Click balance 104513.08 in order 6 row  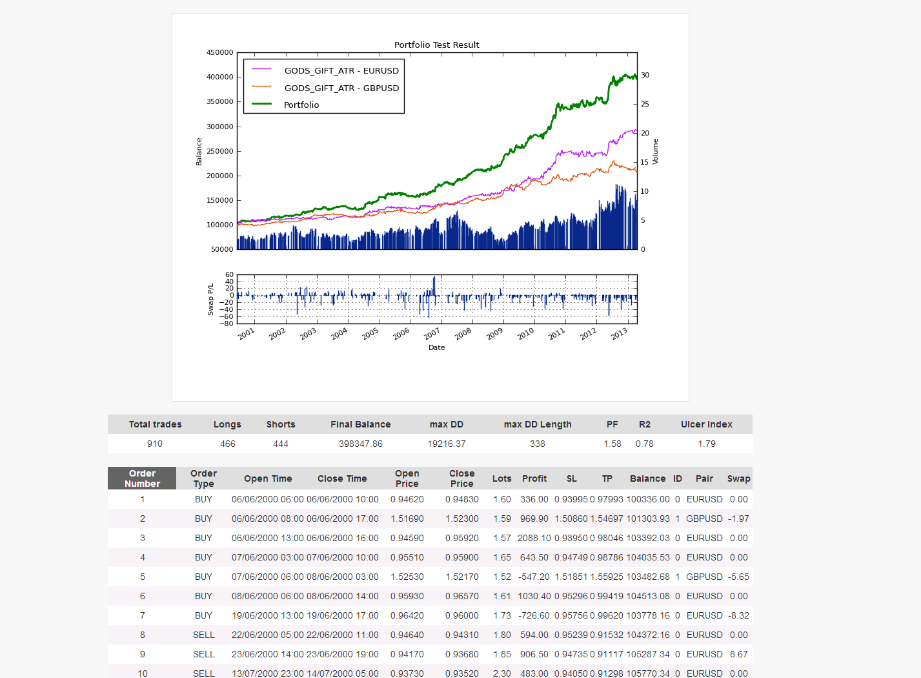[648, 596]
